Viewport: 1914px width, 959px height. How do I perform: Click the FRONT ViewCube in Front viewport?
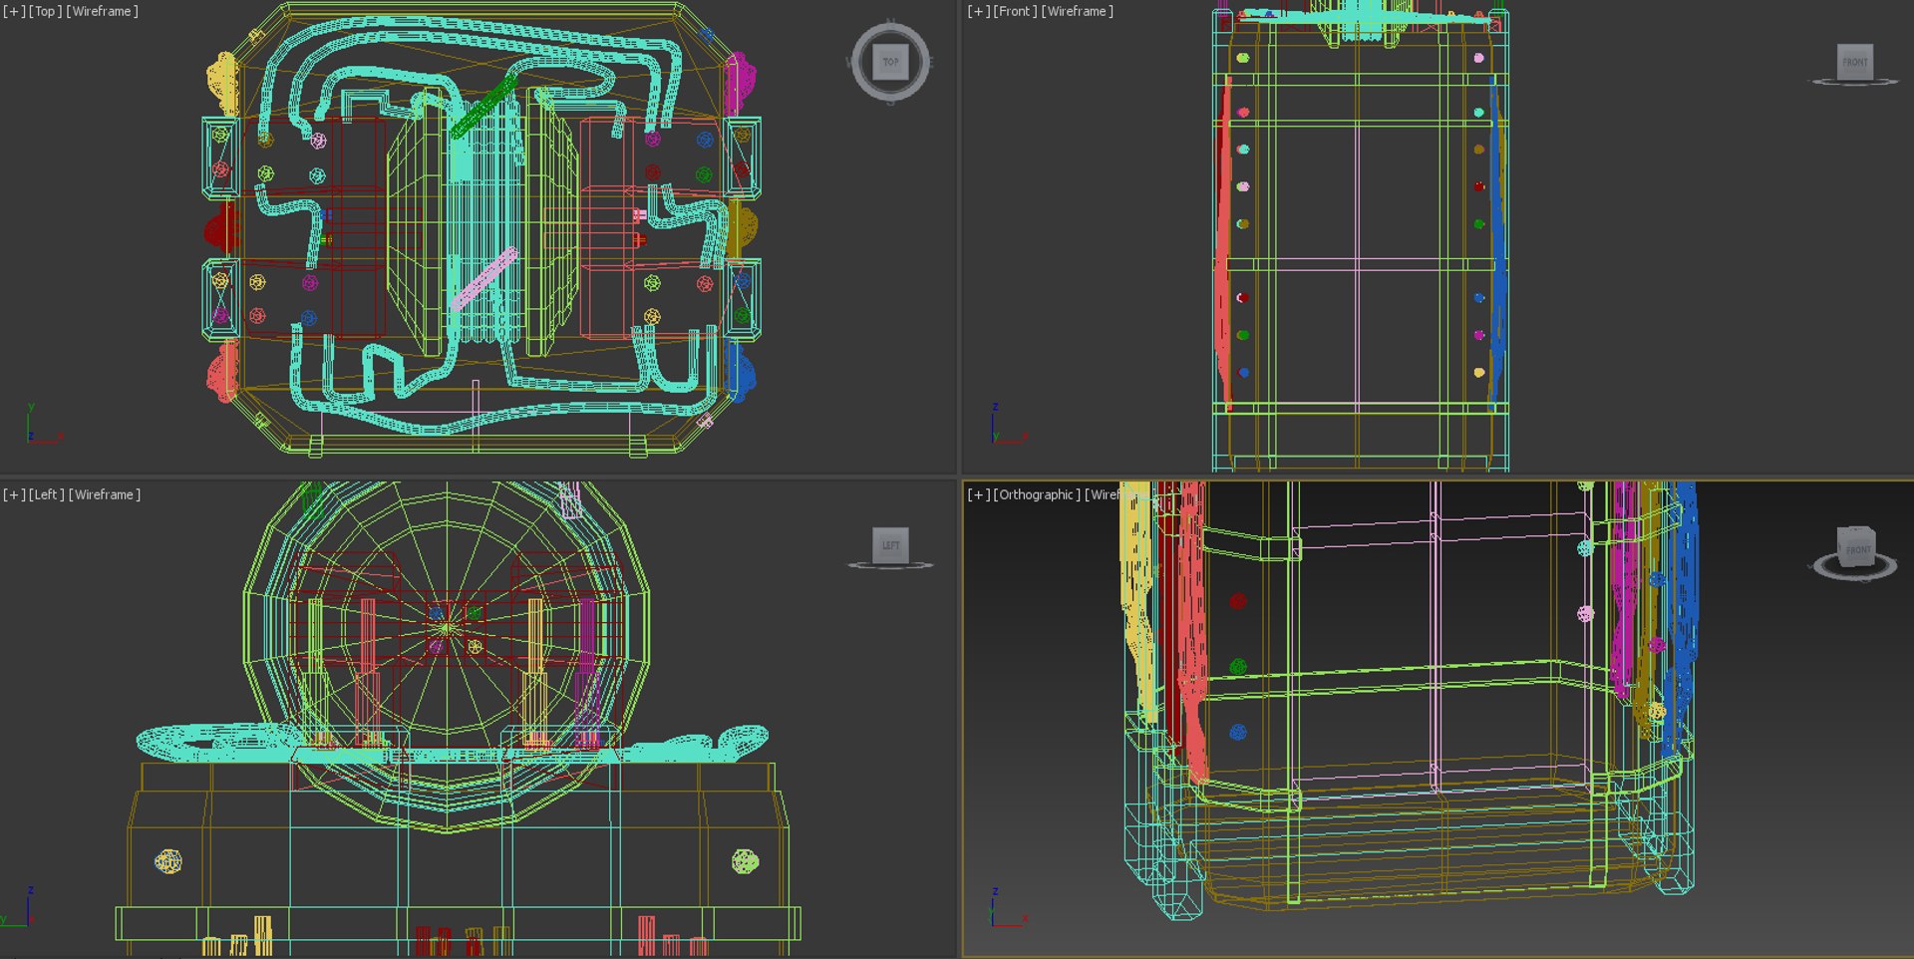1854,61
